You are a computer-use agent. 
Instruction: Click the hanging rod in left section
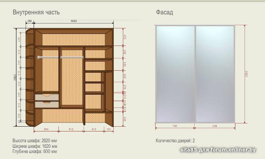[x=48, y=57]
